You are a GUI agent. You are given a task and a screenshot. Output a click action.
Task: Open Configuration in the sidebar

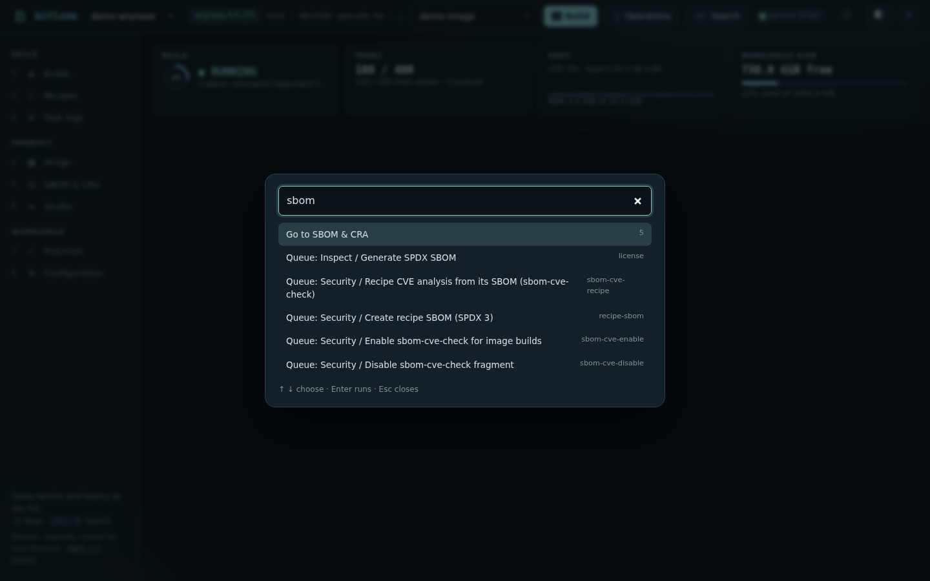click(x=71, y=274)
